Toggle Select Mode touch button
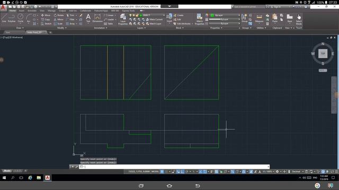 tap(299, 19)
